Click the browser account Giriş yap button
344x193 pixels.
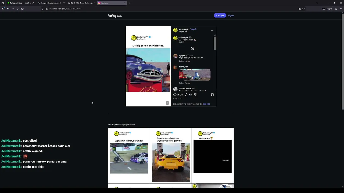(327, 9)
